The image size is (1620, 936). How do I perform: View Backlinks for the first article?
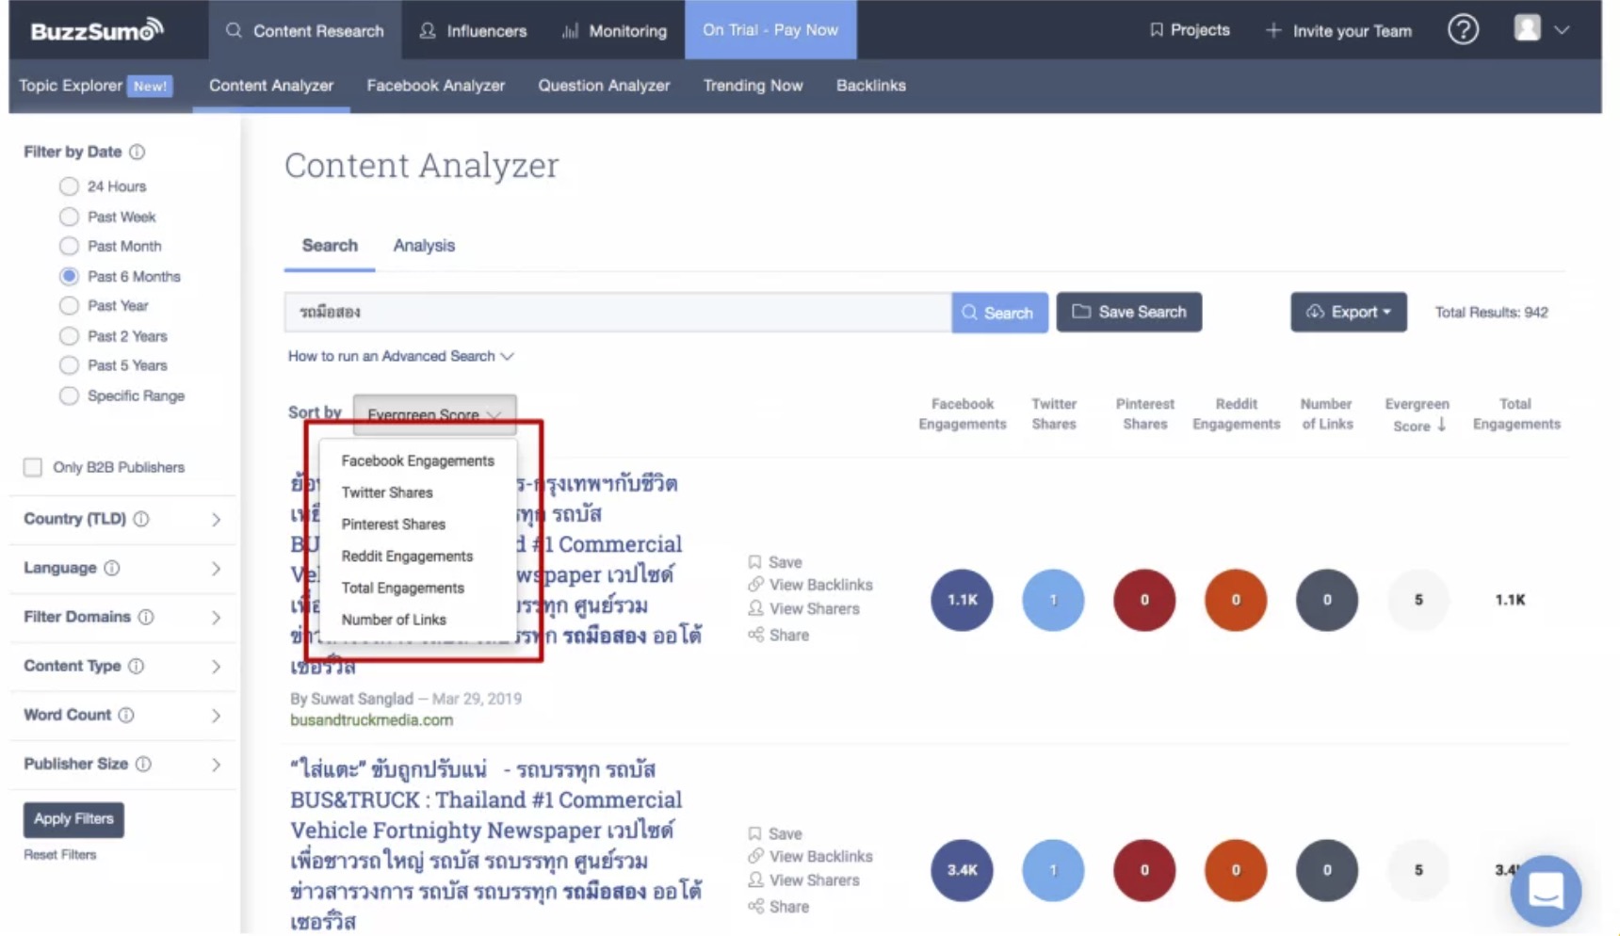click(810, 585)
